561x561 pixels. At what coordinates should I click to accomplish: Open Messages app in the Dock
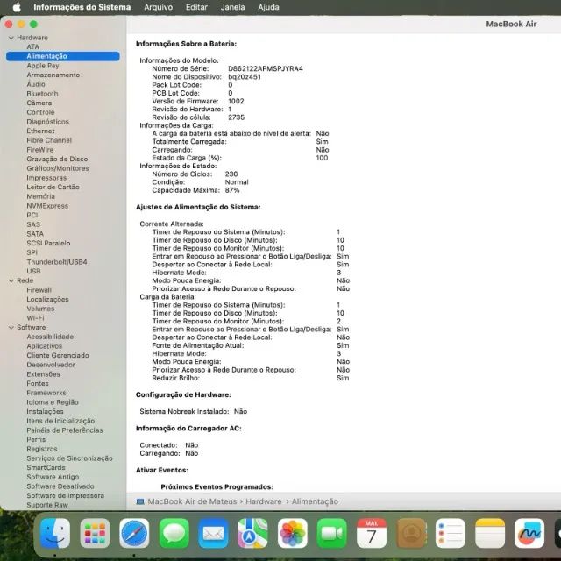click(x=174, y=533)
